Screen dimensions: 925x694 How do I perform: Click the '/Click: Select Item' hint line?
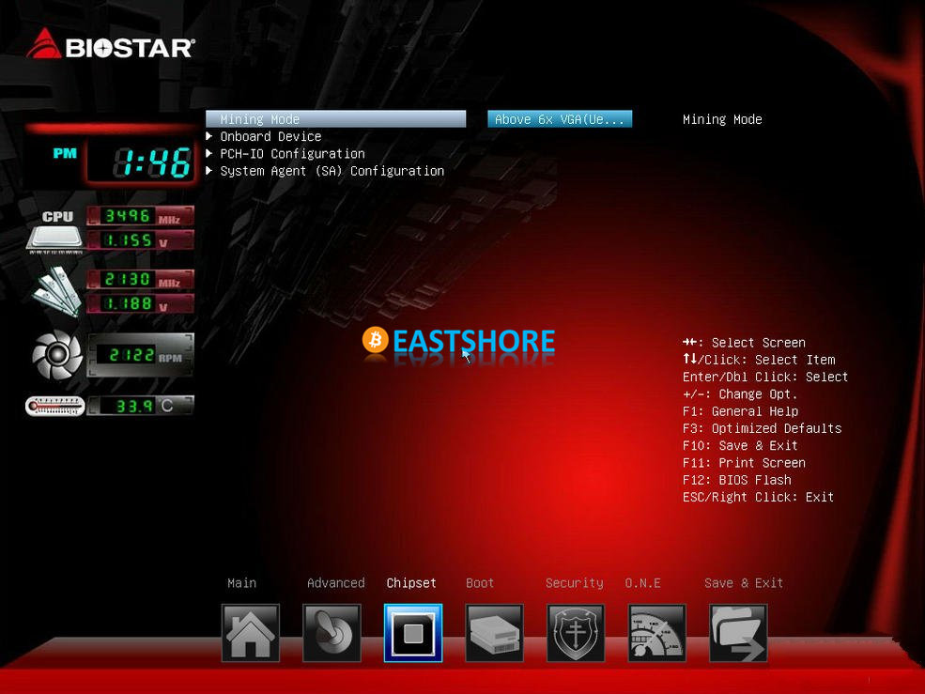click(x=759, y=360)
